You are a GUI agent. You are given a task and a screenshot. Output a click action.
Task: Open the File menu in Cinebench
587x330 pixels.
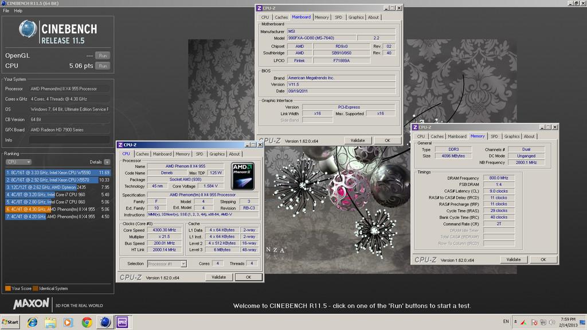pos(6,11)
